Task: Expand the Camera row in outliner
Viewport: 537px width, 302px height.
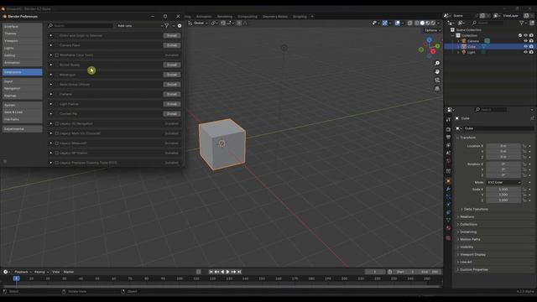Action: click(x=458, y=41)
